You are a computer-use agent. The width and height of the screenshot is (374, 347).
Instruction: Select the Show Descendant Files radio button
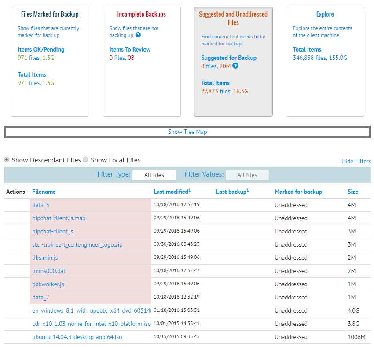click(x=6, y=159)
